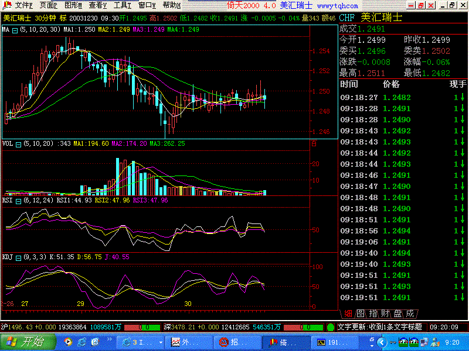
Task: Expand the quick launch chevron
Action: [110, 339]
